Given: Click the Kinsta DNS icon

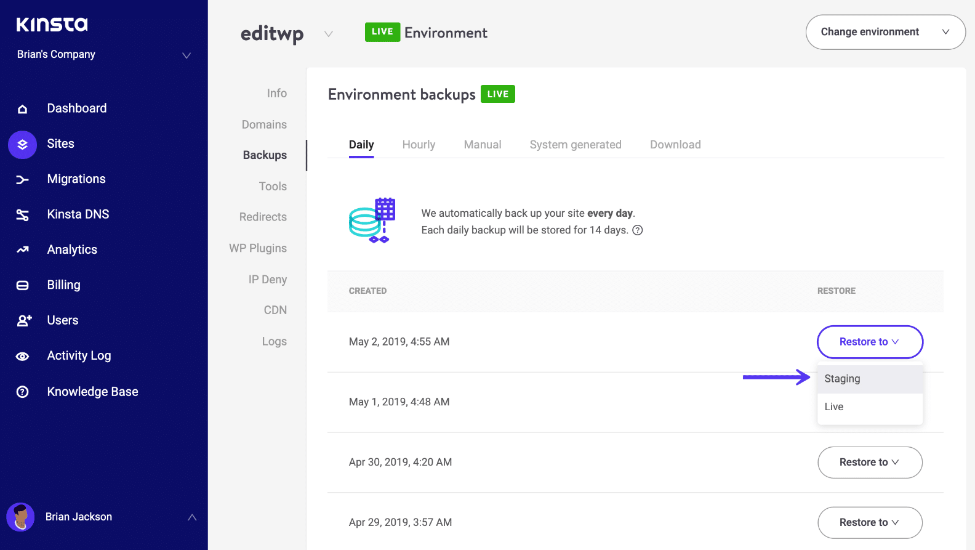Looking at the screenshot, I should pyautogui.click(x=23, y=215).
